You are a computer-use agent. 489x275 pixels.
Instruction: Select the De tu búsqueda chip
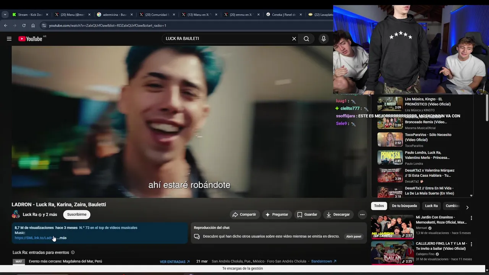coord(404,206)
